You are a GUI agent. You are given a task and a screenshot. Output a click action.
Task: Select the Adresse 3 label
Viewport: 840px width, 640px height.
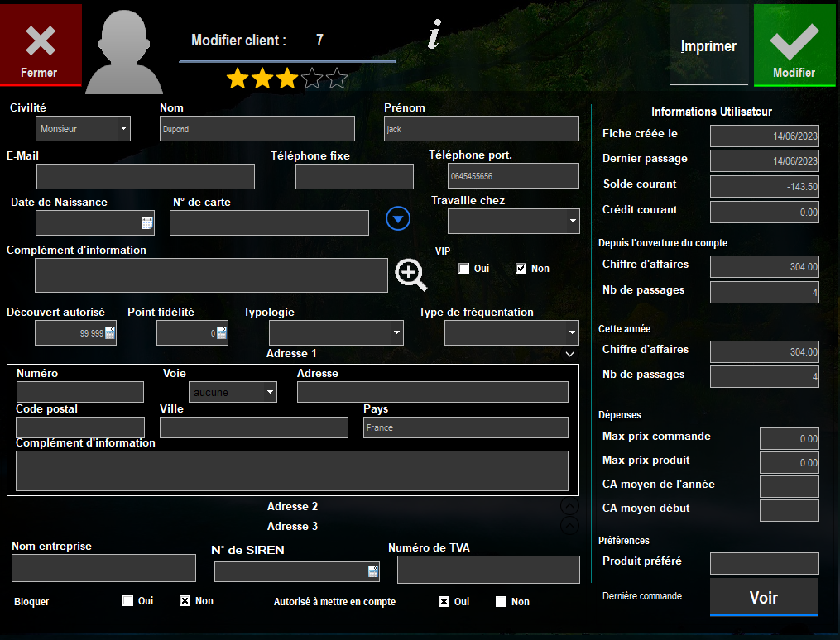292,526
